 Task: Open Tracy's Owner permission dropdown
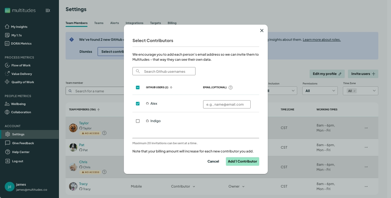(236, 187)
